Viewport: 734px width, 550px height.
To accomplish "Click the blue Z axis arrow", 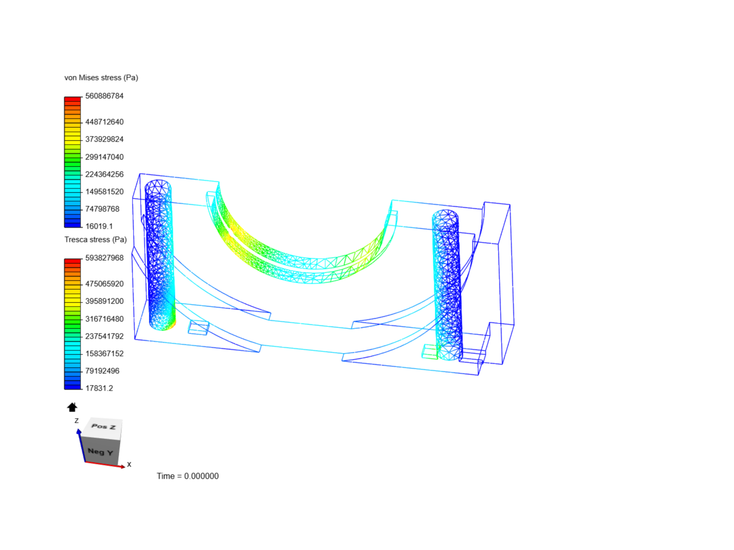I will (x=82, y=446).
